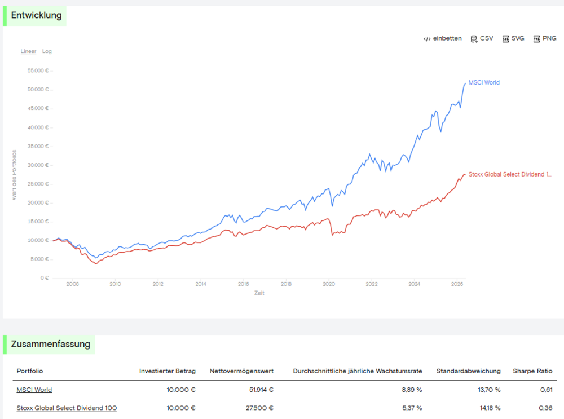564x419 pixels.
Task: Switch the chart to Linear scale
Action: click(28, 51)
